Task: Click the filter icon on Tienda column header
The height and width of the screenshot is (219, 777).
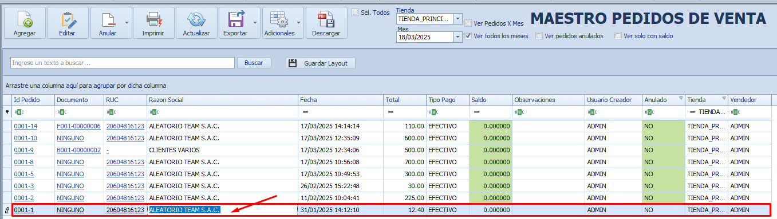Action: 724,99
